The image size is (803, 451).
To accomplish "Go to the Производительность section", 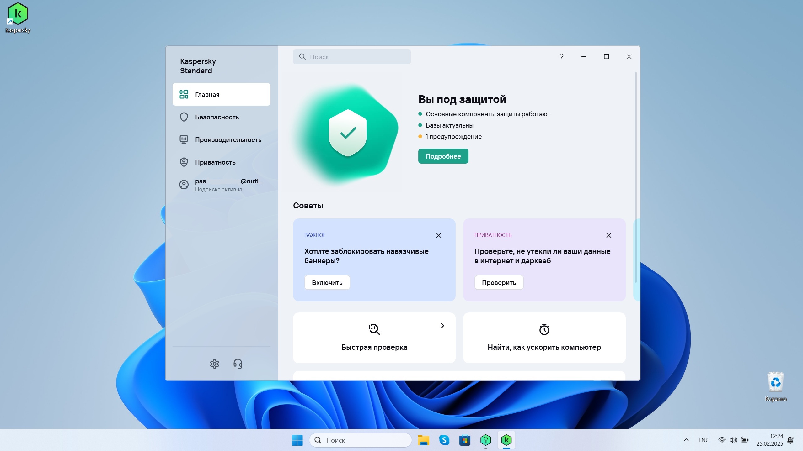I will click(x=228, y=140).
